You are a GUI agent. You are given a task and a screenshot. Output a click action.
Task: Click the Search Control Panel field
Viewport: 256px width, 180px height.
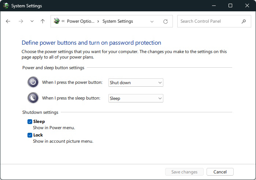pyautogui.click(x=209, y=21)
